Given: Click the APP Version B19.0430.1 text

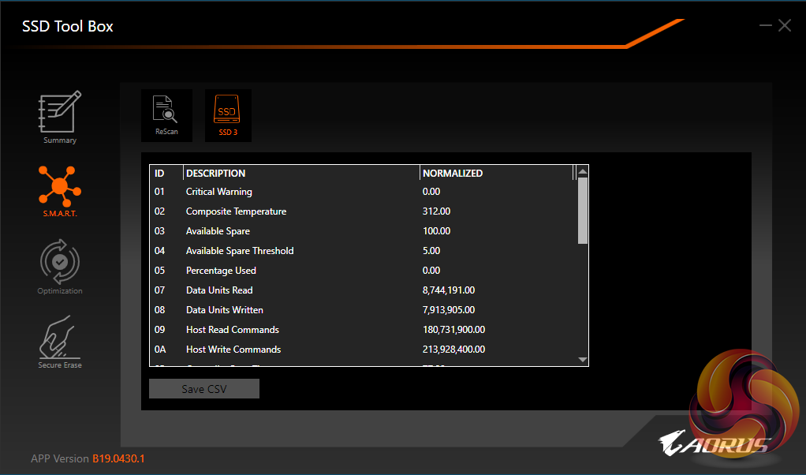Looking at the screenshot, I should 88,458.
